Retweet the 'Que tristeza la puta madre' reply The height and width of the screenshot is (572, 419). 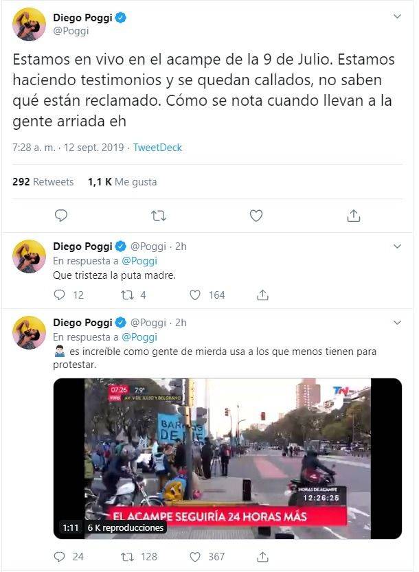tap(127, 295)
